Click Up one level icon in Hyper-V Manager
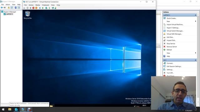Image resolution: width=200 pixels, height=112 pixels. pyautogui.click(x=9, y=8)
